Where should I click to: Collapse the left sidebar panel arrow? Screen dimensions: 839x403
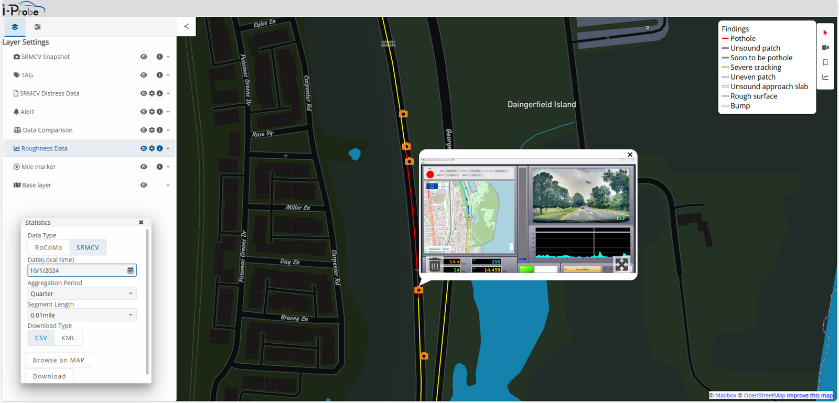pyautogui.click(x=186, y=26)
